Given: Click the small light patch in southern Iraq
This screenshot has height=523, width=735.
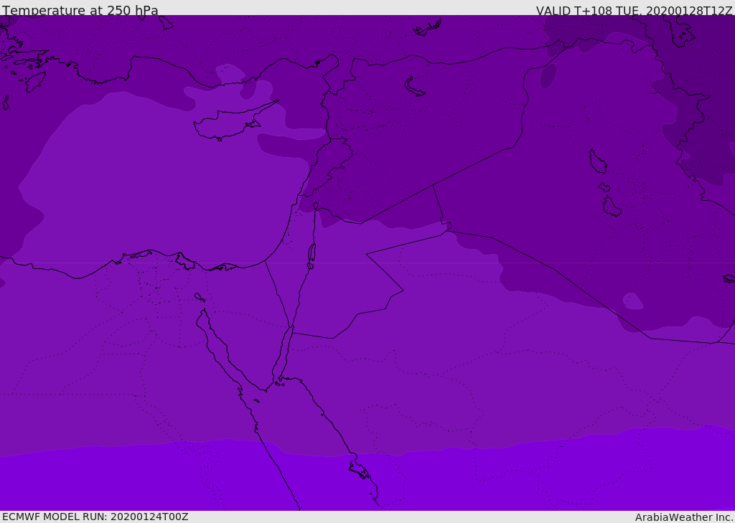Looking at the screenshot, I should pos(632,301).
